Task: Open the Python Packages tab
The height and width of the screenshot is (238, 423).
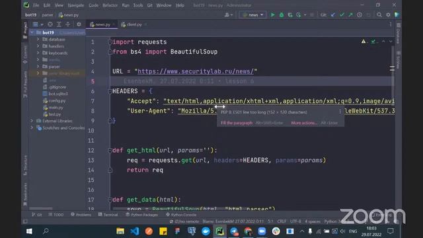Action: [x=142, y=215]
